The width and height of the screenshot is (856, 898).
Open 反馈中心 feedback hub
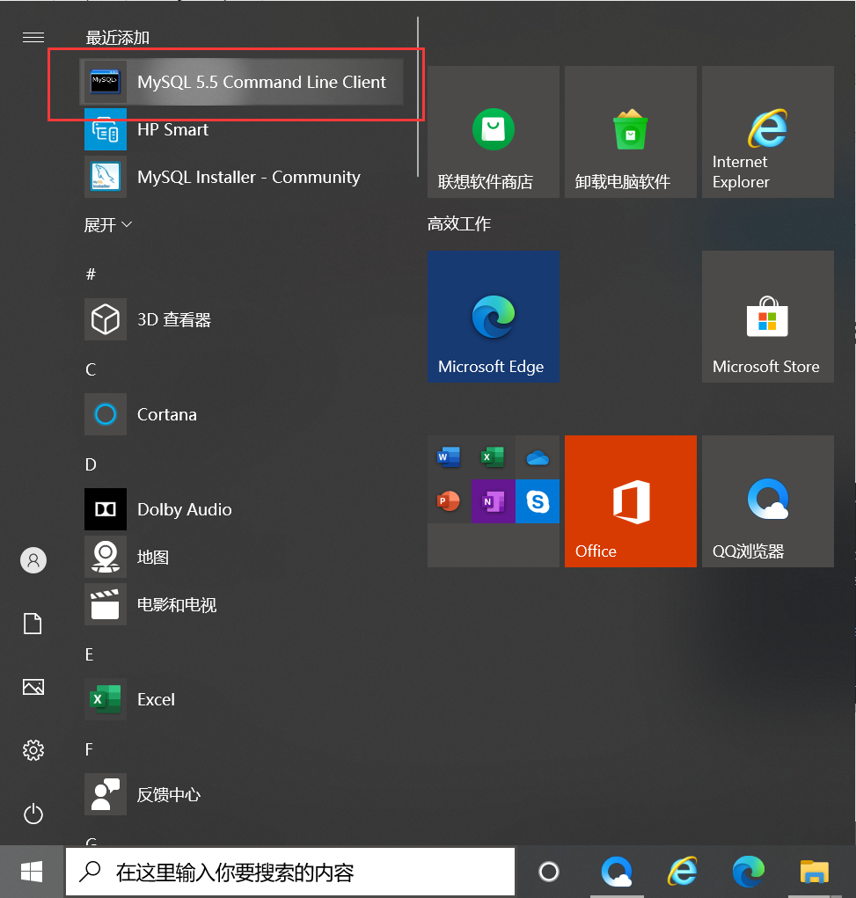241,794
